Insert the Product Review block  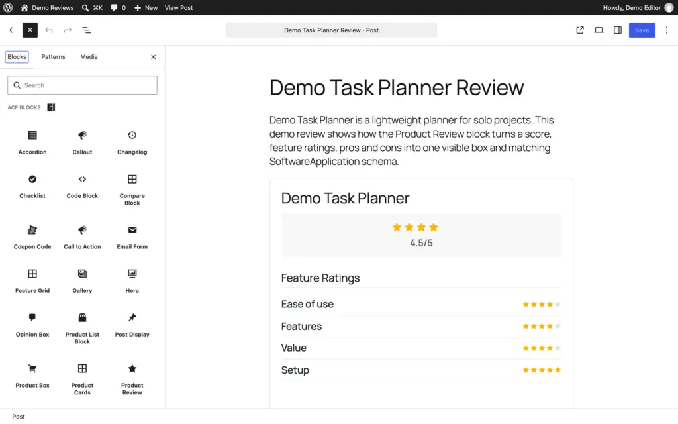132,380
